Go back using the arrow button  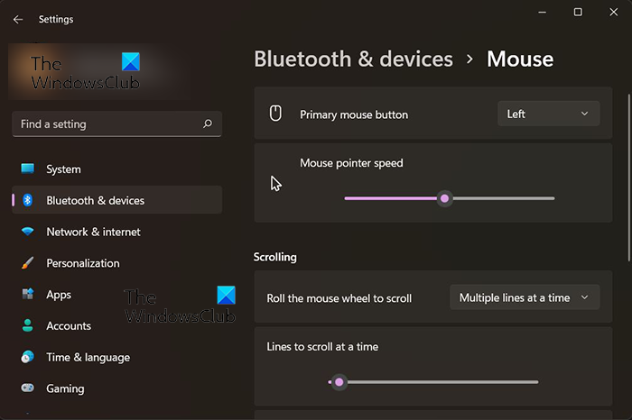(18, 19)
